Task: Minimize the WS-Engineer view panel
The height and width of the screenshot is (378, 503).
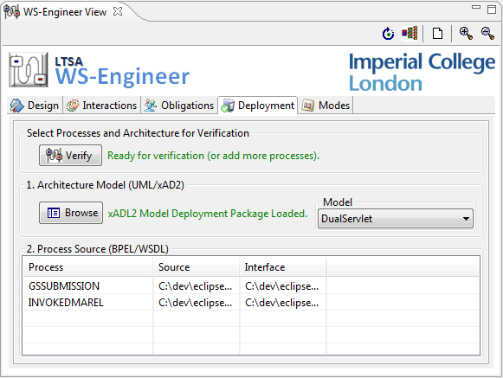Action: point(476,7)
